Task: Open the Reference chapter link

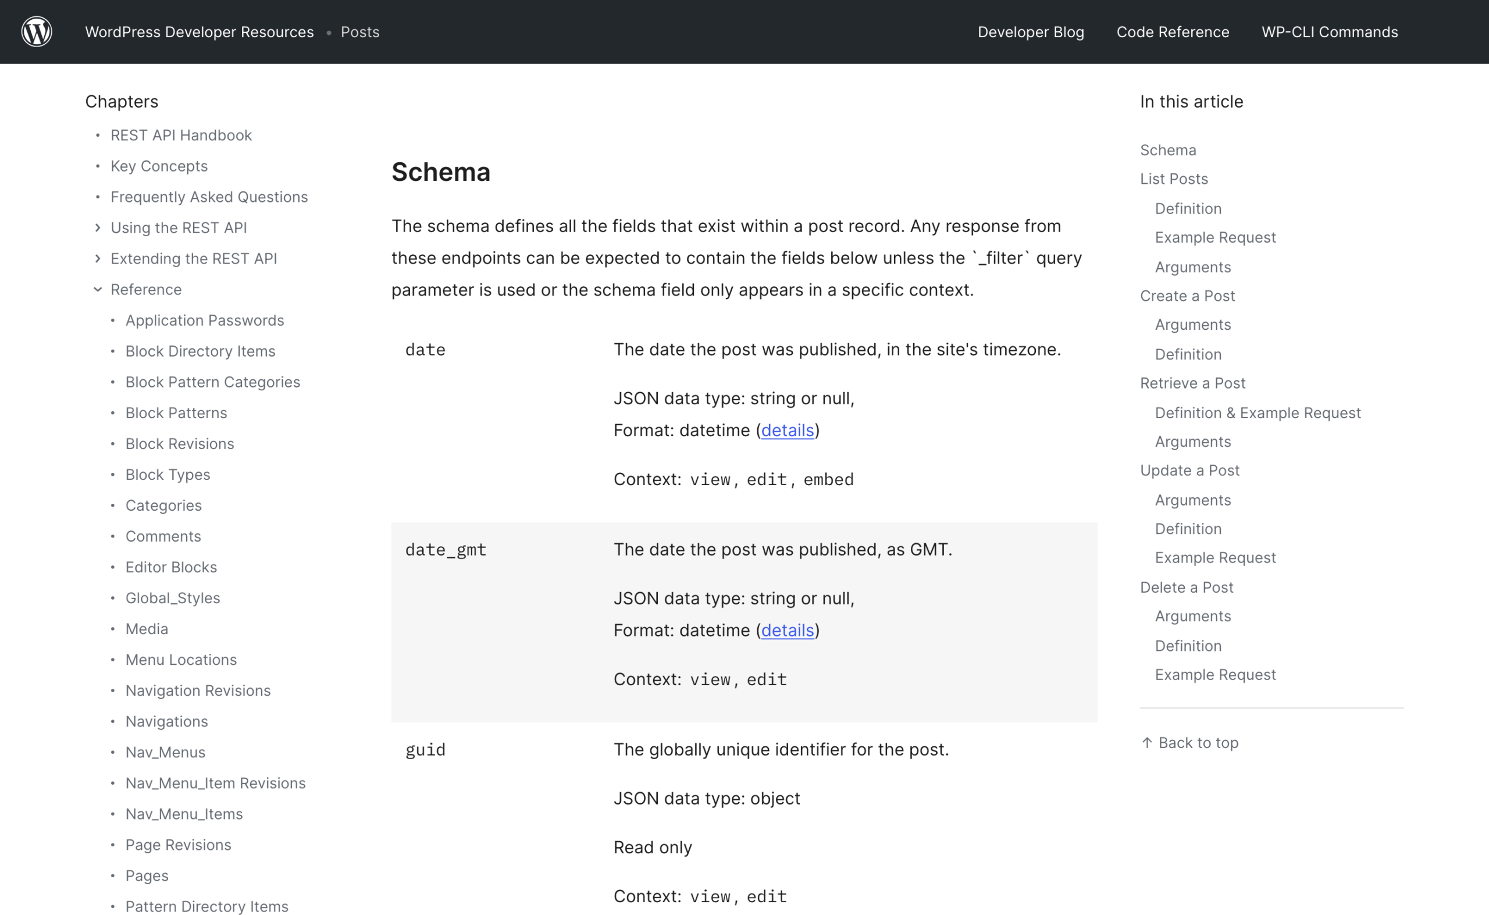Action: (146, 289)
